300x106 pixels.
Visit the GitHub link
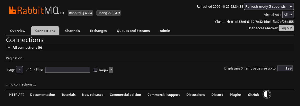(253, 95)
